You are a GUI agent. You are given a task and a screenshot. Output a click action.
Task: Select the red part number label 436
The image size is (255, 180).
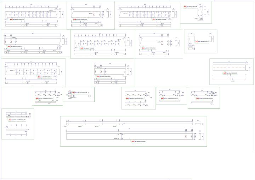75,19
